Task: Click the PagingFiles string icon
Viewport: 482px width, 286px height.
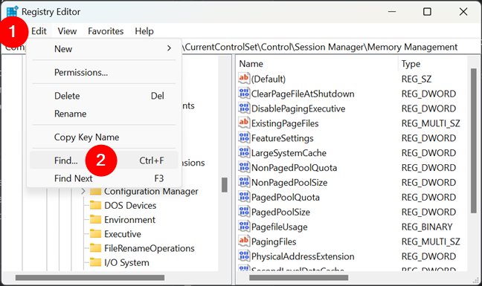Action: [244, 241]
